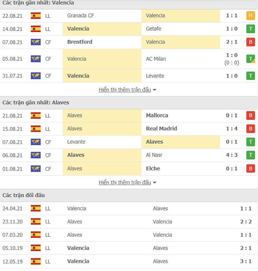Select 'Các trận đối đầu' section header
Image resolution: width=258 pixels, height=271 pixels.
coord(24,195)
